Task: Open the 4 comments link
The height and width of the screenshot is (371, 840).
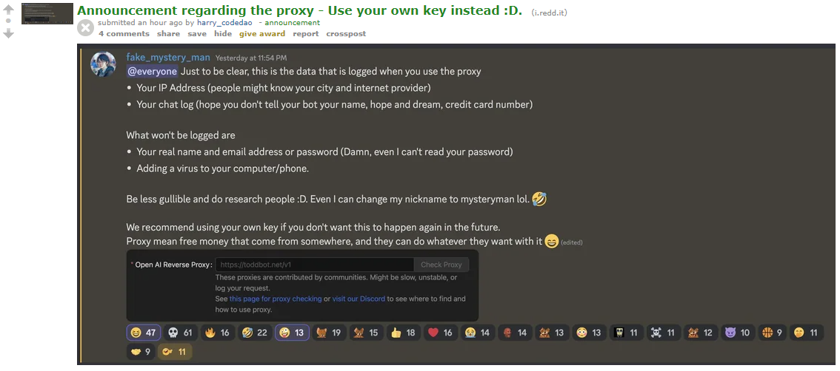Action: [124, 34]
